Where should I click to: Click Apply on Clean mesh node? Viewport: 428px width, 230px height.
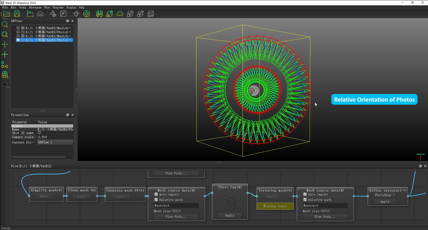tap(81, 196)
